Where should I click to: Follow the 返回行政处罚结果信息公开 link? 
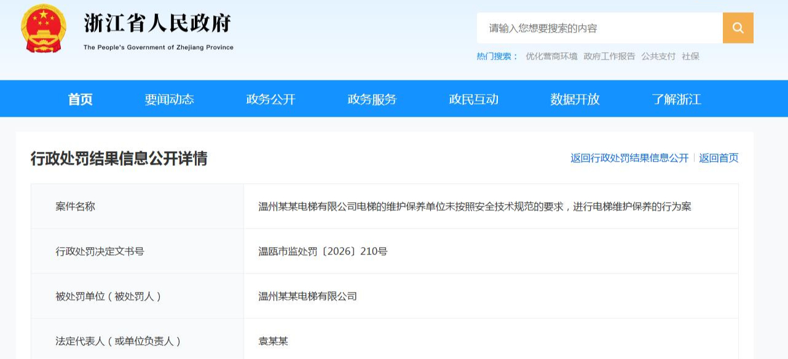[629, 158]
